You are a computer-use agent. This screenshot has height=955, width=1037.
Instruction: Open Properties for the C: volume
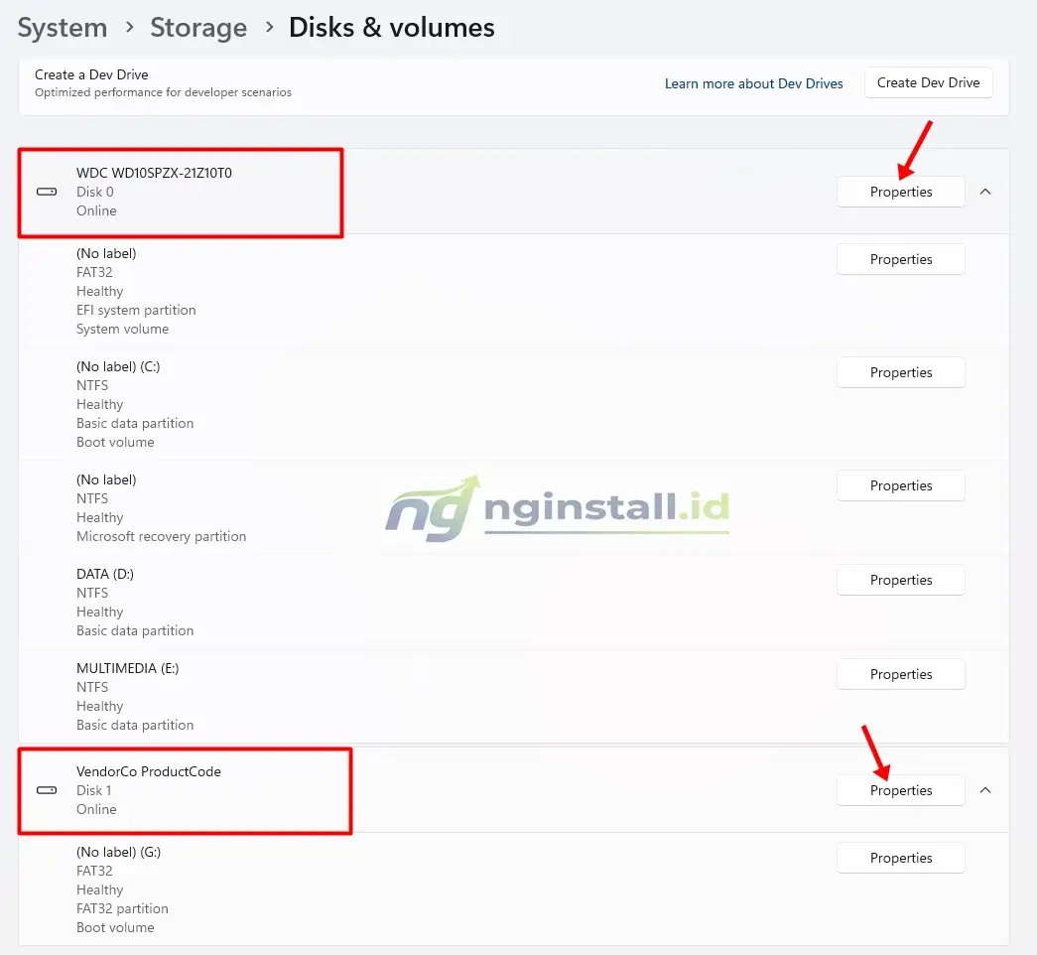[901, 372]
